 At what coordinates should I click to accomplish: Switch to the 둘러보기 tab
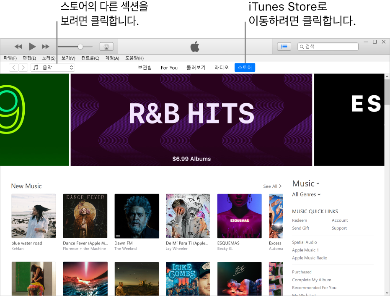pyautogui.click(x=196, y=68)
